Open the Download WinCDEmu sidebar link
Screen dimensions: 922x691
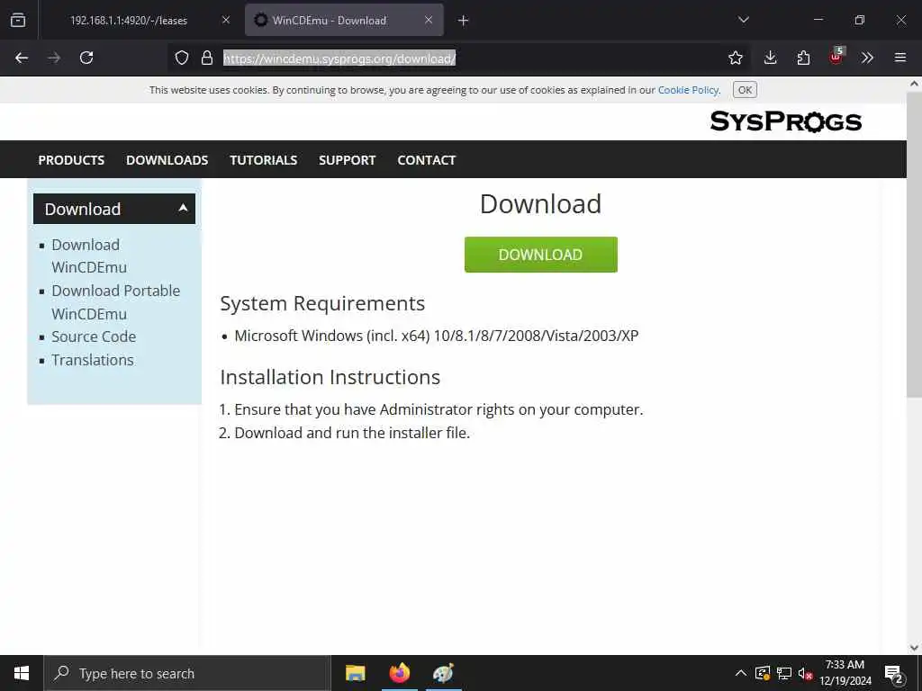(89, 256)
